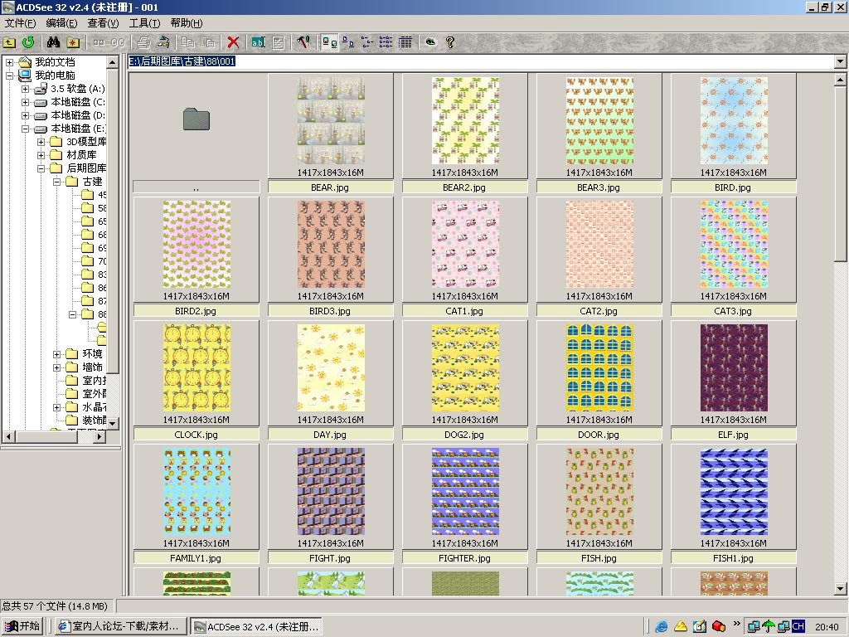This screenshot has height=637, width=849.
Task: Click the green Refresh toolbar icon
Action: pos(28,42)
